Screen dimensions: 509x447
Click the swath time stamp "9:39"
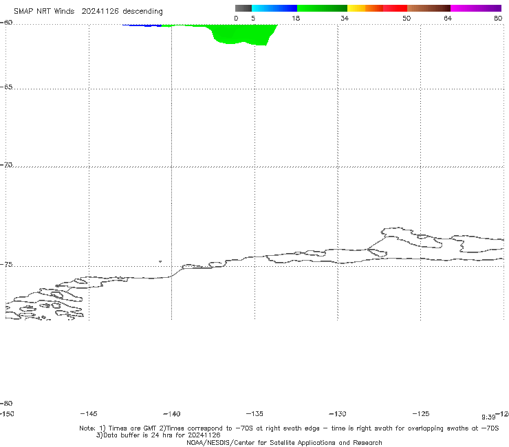coord(488,417)
